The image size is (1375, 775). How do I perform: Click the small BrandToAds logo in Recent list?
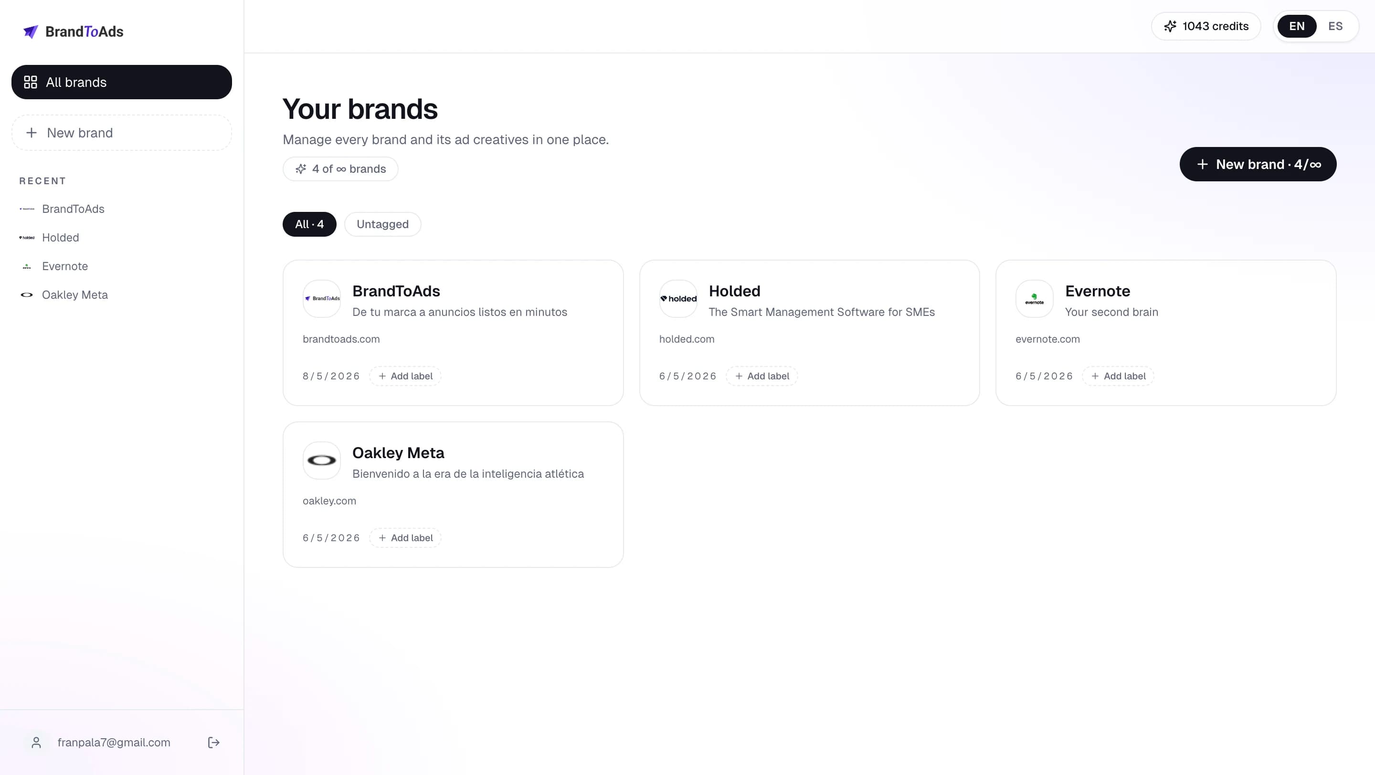point(27,209)
